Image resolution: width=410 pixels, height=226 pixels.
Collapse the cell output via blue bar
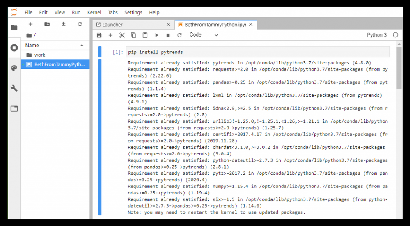(100, 137)
